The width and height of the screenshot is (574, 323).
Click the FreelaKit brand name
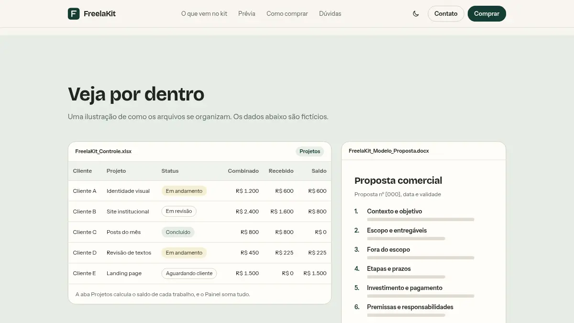click(x=99, y=14)
